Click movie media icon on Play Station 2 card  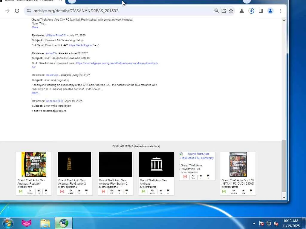tap(103, 192)
